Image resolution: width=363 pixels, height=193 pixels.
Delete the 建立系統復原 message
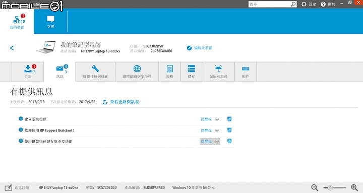pos(229,119)
